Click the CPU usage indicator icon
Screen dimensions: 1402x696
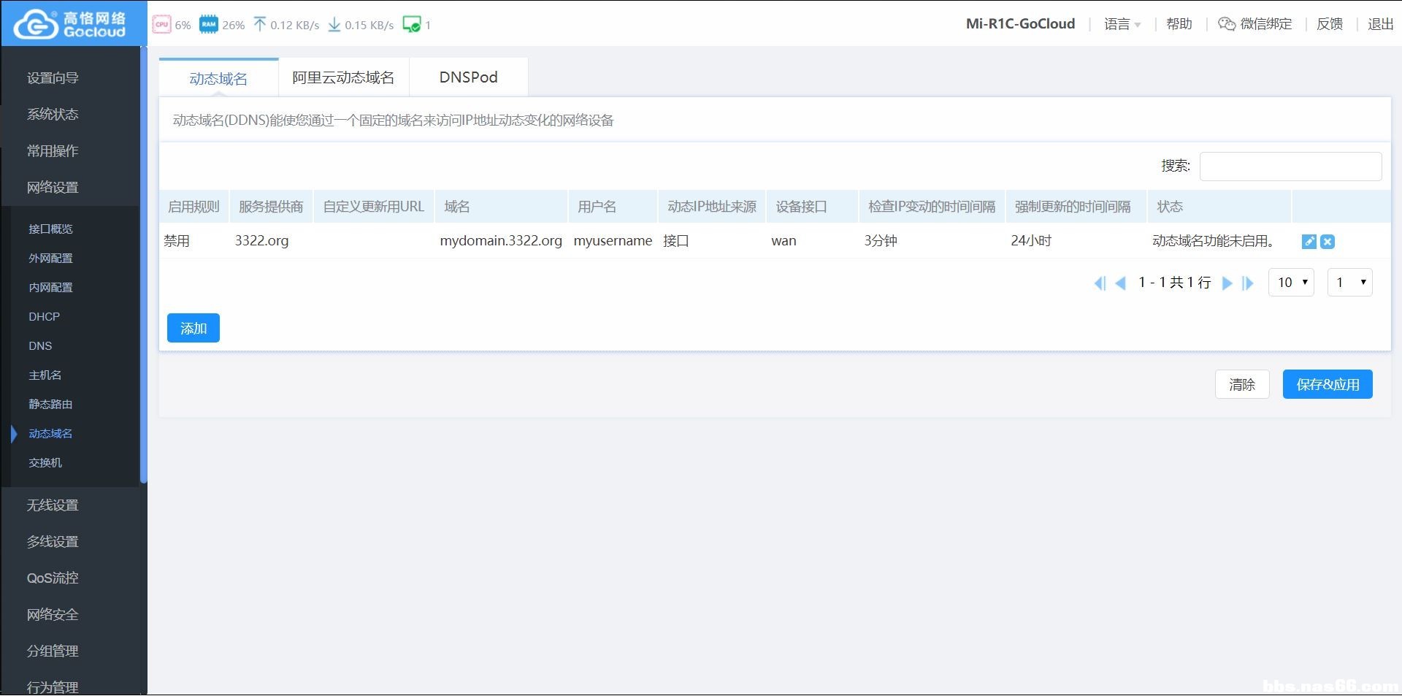pos(161,25)
